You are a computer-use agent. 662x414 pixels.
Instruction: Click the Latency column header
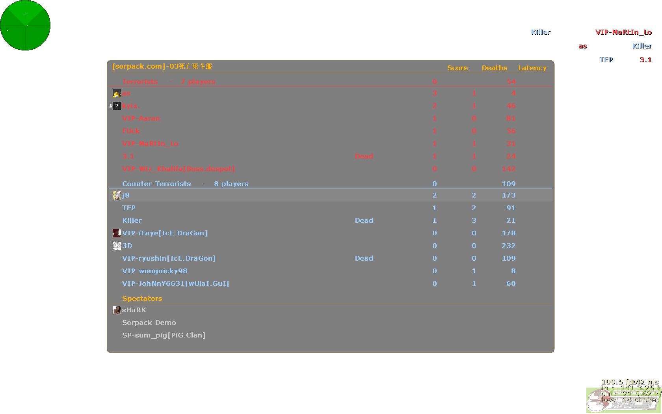(532, 68)
